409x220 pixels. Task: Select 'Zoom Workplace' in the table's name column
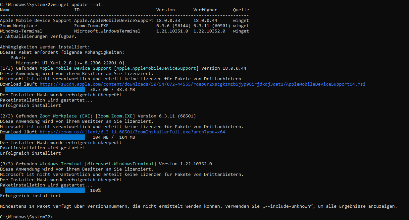click(x=19, y=26)
